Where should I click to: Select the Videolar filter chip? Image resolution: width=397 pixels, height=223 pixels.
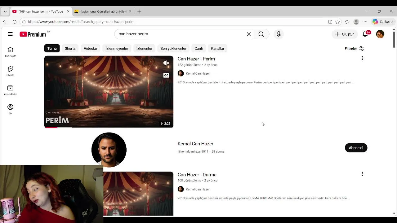pos(91,48)
